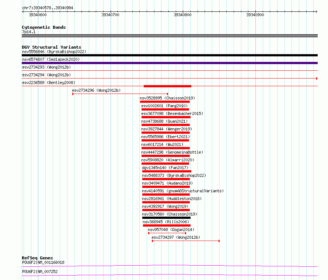
Task: Click ruler position 39340800
Action: tap(183, 15)
